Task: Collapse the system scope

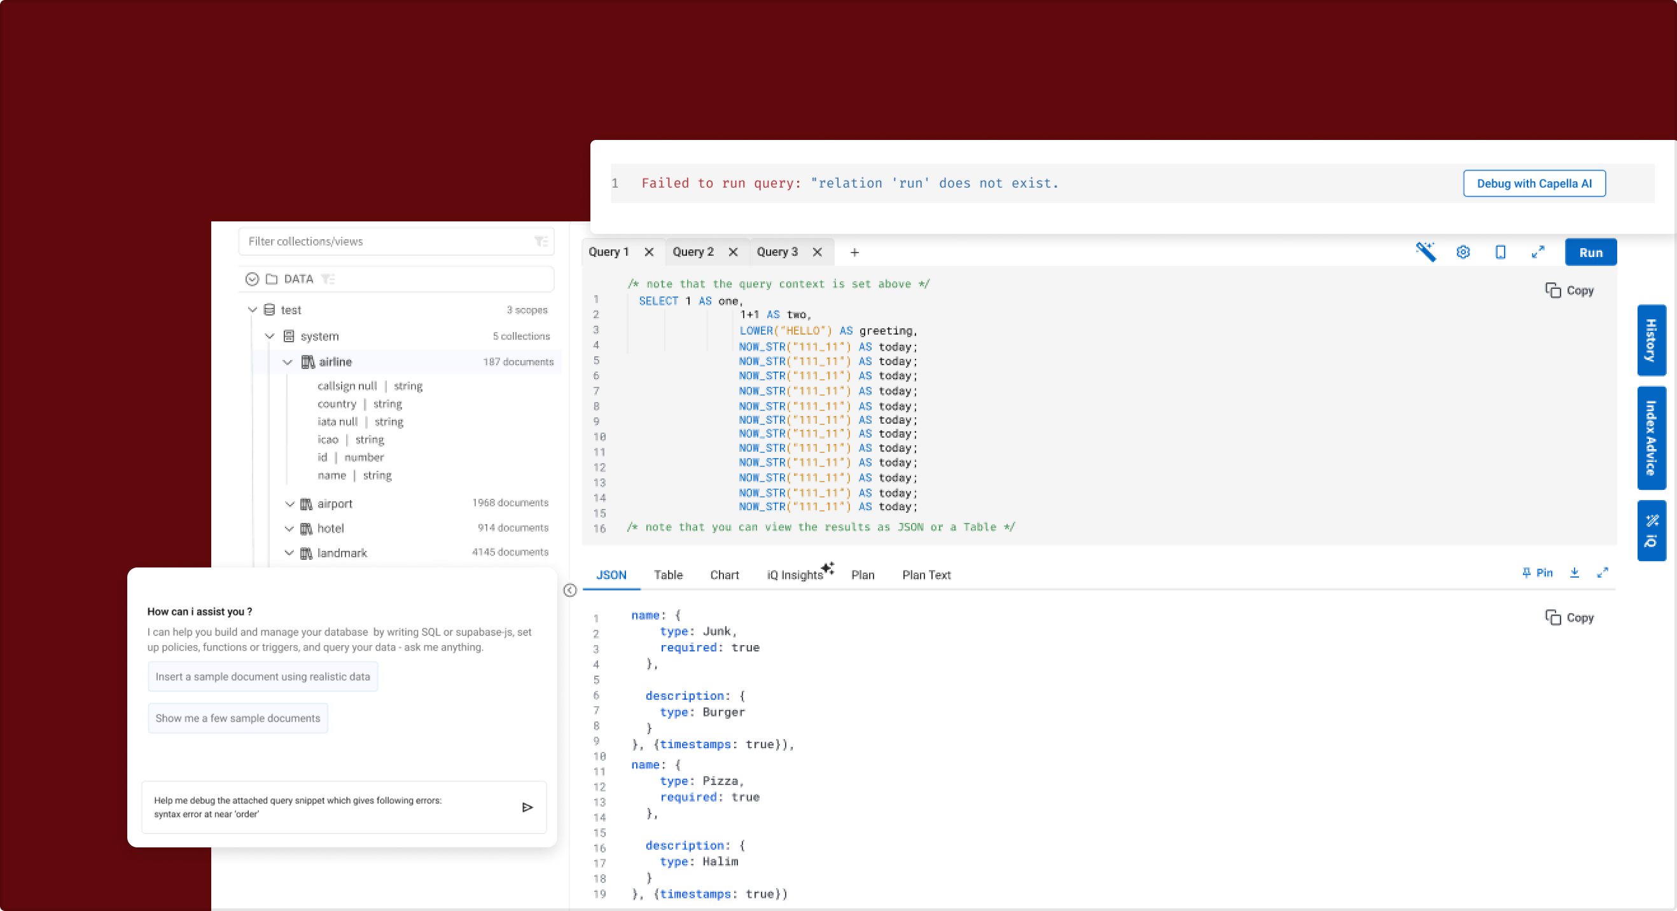Action: (x=269, y=336)
